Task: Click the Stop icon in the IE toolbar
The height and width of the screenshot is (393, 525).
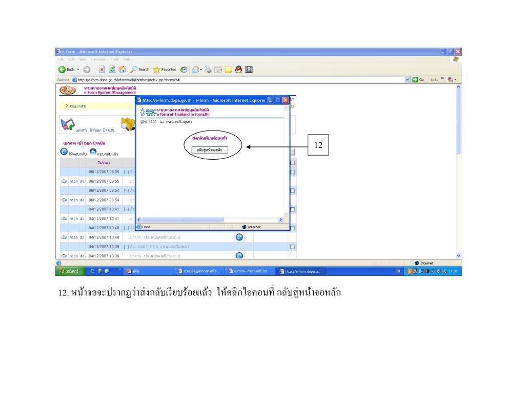Action: point(102,70)
